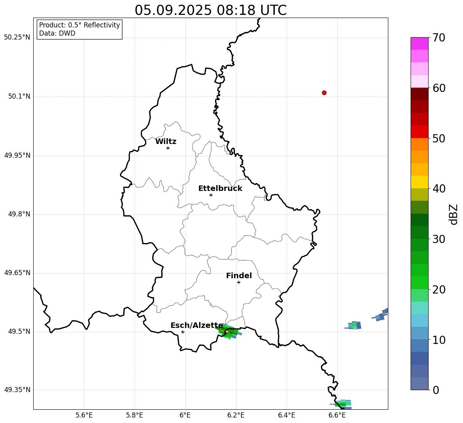Click the dBZ colorbar label
This screenshot has height=423, width=463.
click(x=454, y=214)
